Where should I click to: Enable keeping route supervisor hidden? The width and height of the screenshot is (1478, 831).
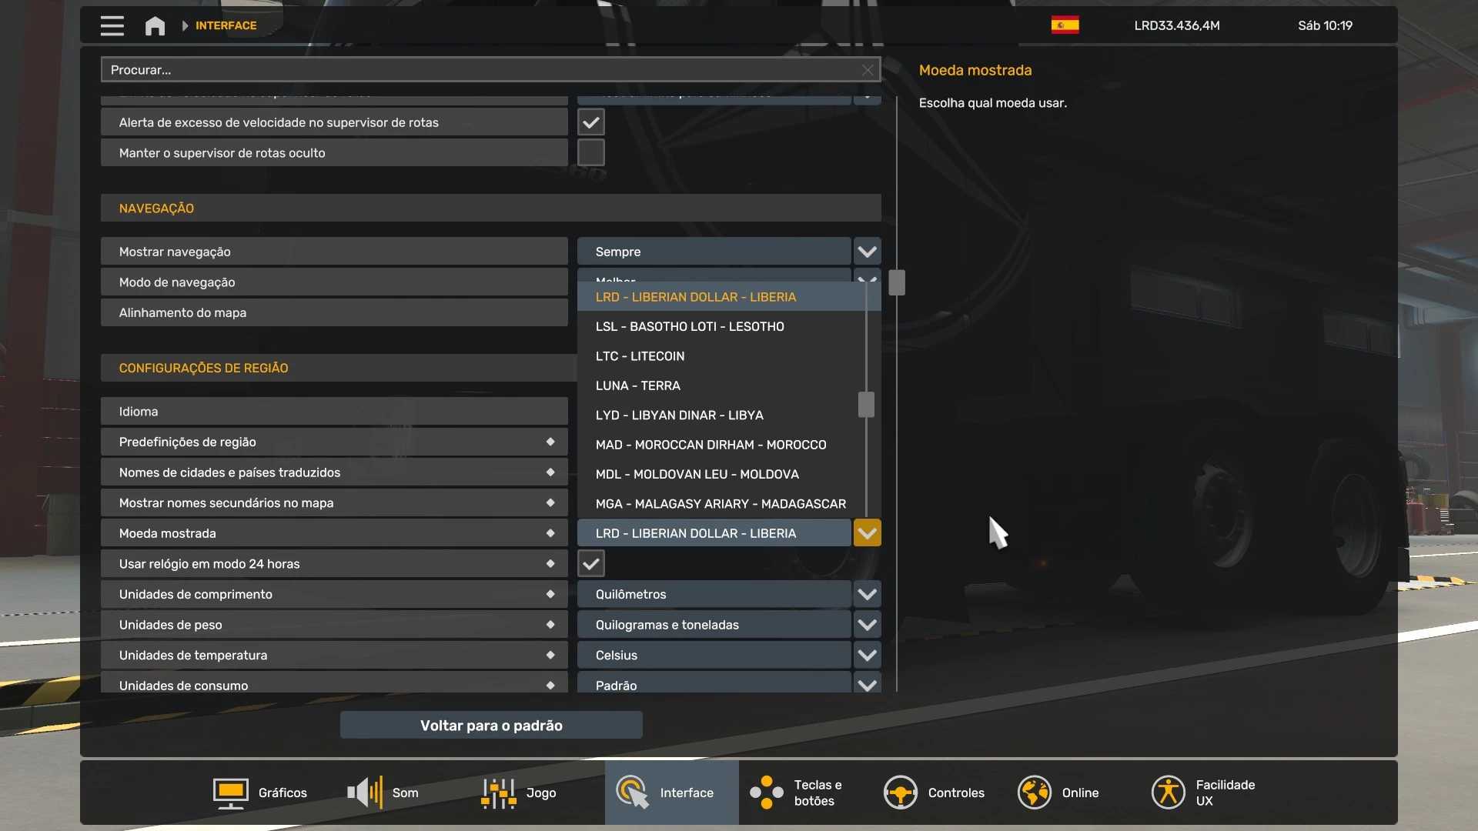click(590, 153)
